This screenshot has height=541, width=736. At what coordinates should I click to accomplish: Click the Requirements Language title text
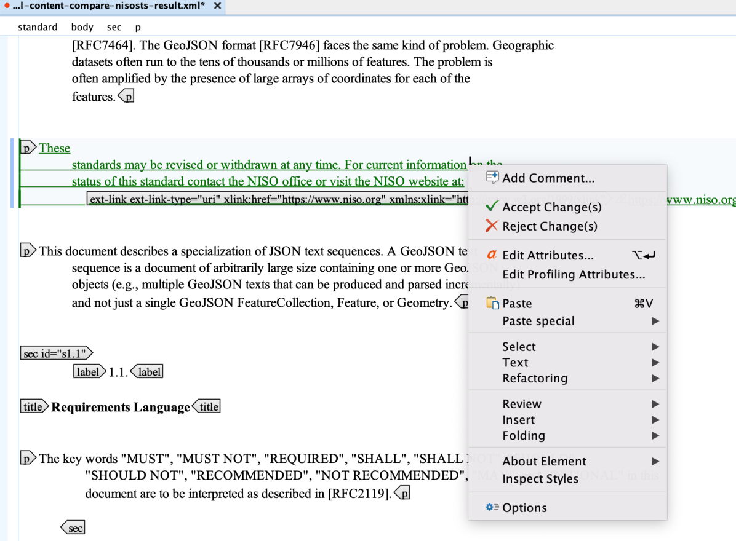coord(121,408)
